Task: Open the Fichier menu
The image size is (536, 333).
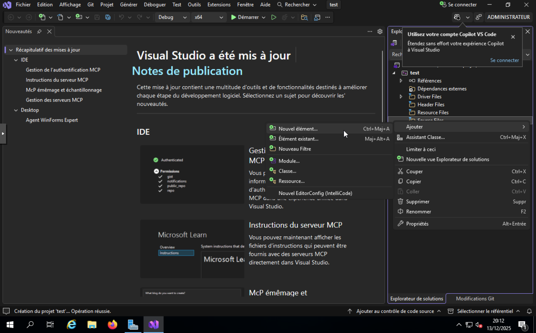Action: tap(23, 5)
